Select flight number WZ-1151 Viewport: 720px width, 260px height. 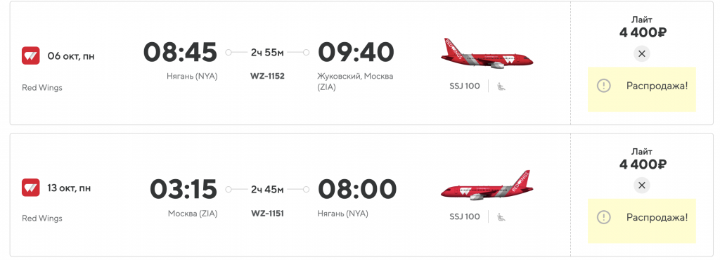point(267,213)
